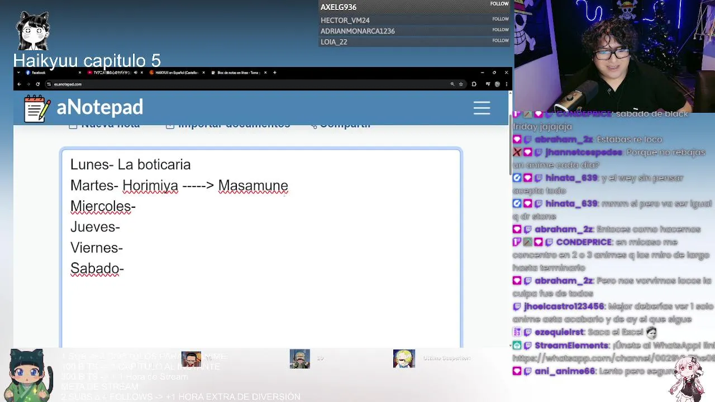Click the 'Miercoles-' line in the note
This screenshot has width=715, height=402.
pos(103,206)
